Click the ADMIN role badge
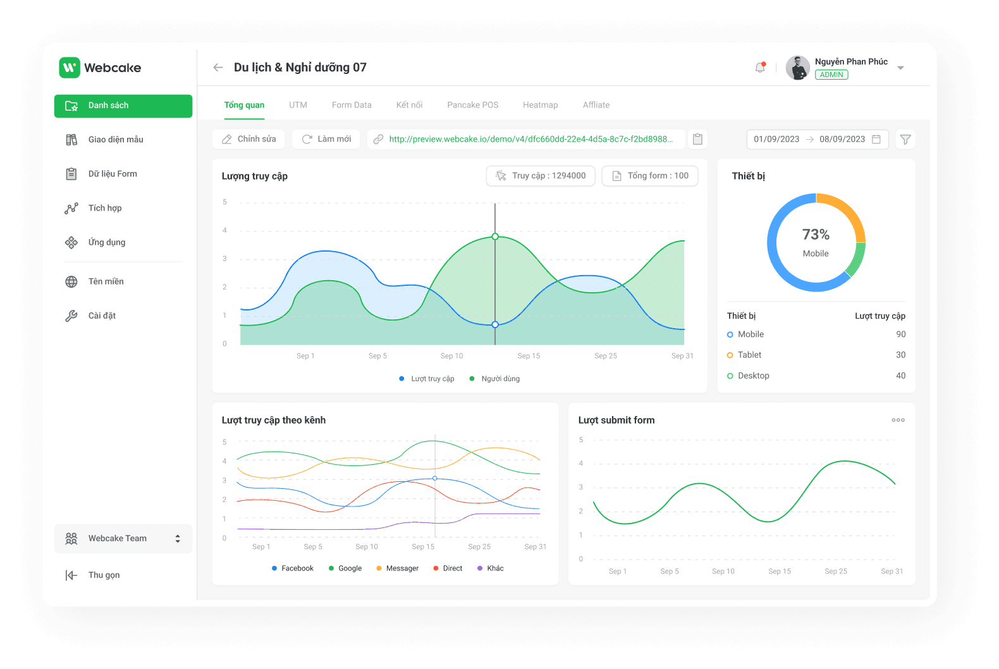The width and height of the screenshot is (999, 669). pos(831,75)
